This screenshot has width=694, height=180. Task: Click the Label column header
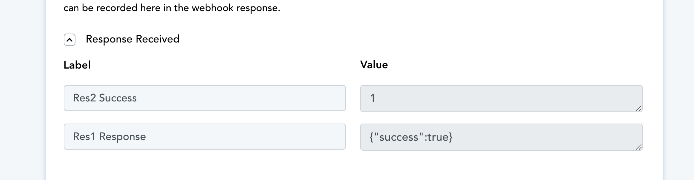point(77,65)
